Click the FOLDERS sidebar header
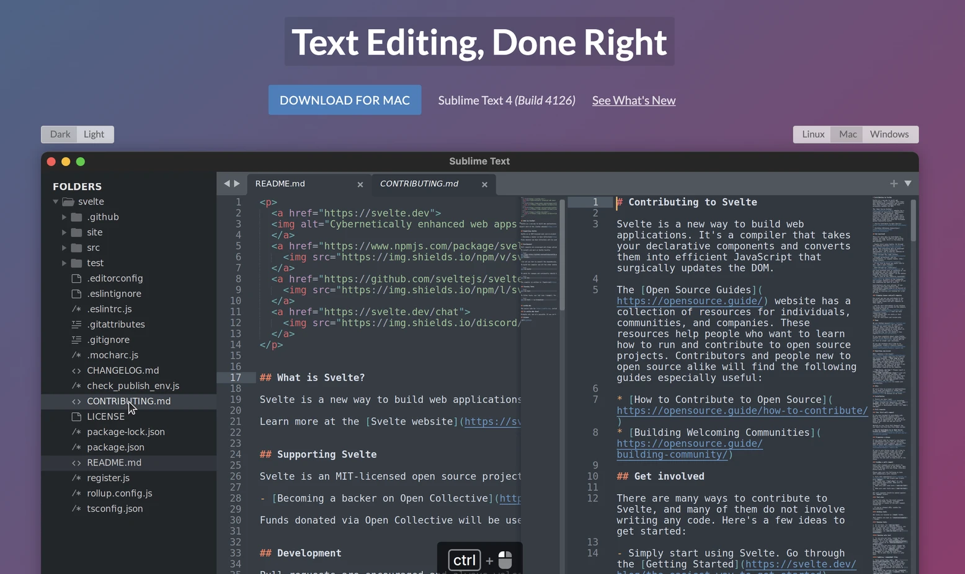 [77, 187]
